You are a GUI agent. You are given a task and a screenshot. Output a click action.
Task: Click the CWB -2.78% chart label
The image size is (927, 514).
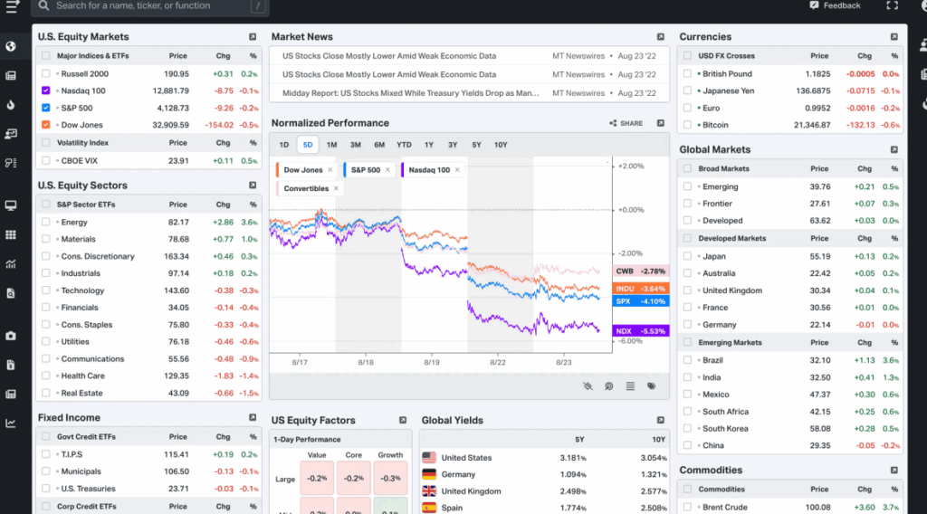pos(641,271)
